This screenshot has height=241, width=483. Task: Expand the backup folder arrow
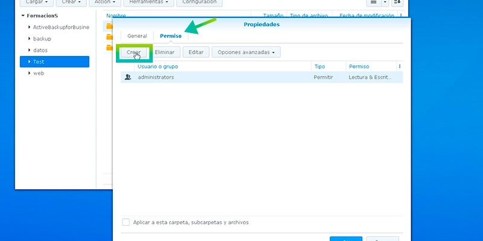[x=29, y=39]
